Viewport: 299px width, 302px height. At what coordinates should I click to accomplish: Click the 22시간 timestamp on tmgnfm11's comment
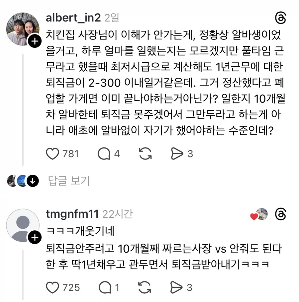pyautogui.click(x=118, y=214)
